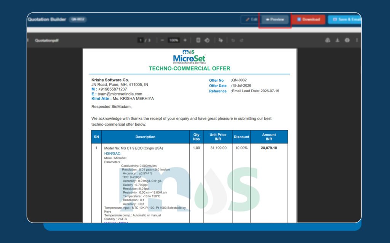
Task: Click the Discount column header
Action: (x=241, y=137)
